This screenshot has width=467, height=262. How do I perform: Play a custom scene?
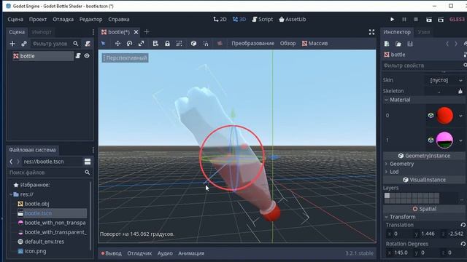pos(441,20)
